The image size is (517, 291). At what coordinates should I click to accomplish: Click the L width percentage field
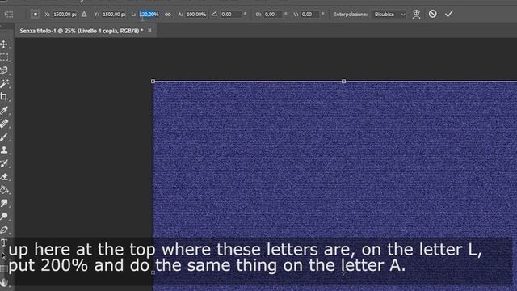149,15
